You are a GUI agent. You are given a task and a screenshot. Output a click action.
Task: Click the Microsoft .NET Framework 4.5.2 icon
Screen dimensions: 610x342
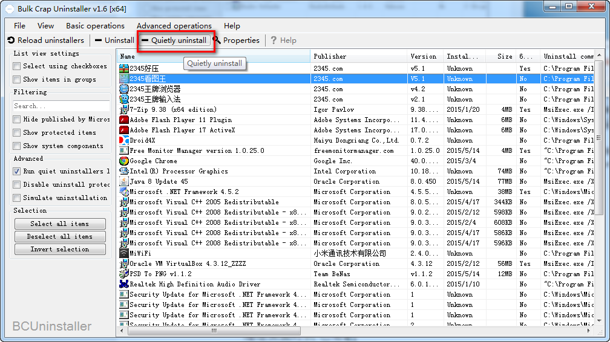123,192
